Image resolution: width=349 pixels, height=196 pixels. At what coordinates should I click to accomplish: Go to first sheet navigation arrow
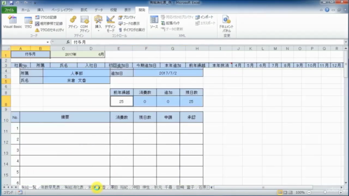tap(4, 187)
